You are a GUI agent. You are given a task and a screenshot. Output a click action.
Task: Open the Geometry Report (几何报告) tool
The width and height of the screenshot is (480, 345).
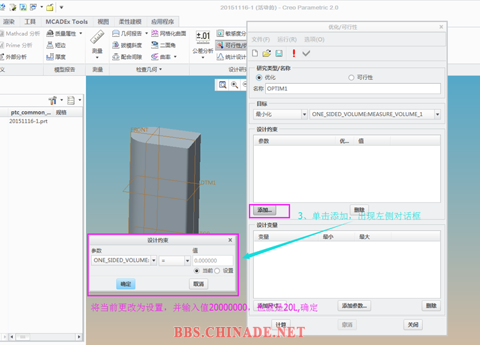coord(127,34)
